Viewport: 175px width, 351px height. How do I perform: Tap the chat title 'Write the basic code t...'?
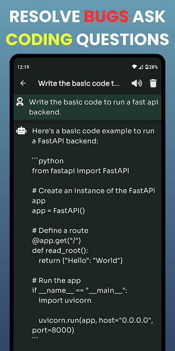click(79, 83)
